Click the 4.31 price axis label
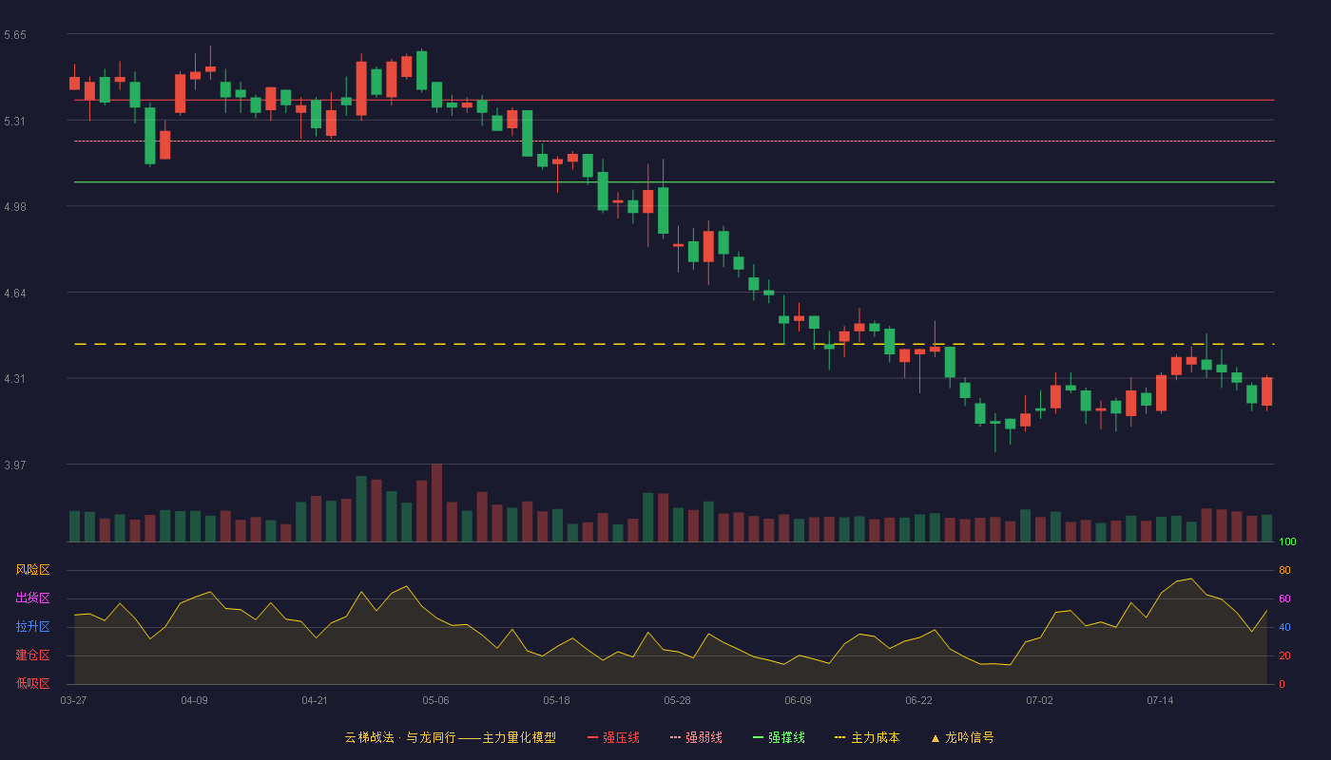The image size is (1331, 760). tap(15, 379)
